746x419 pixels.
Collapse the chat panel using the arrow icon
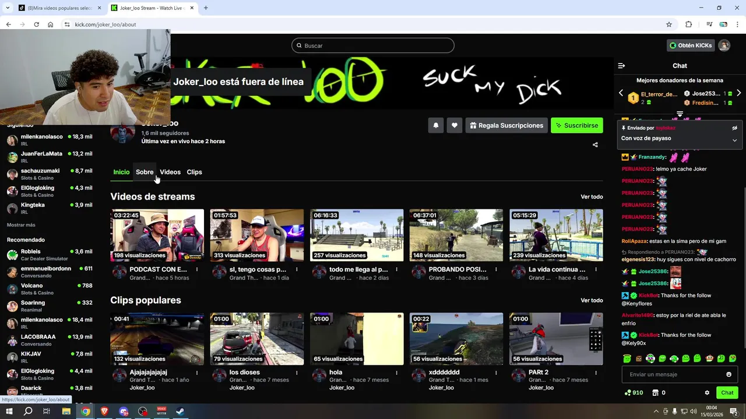621,66
